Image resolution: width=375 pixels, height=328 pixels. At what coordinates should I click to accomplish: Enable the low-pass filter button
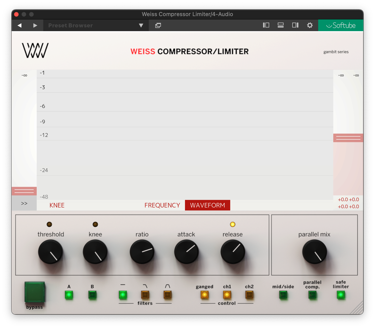[x=145, y=295]
